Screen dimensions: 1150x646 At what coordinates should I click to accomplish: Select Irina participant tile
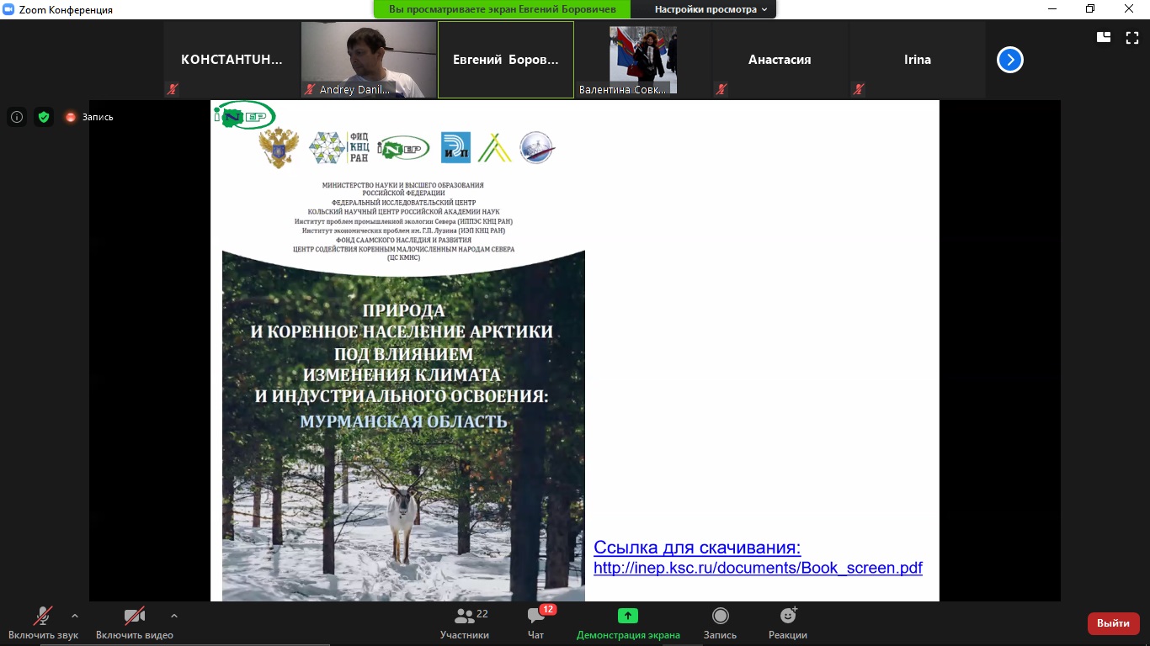click(x=917, y=60)
